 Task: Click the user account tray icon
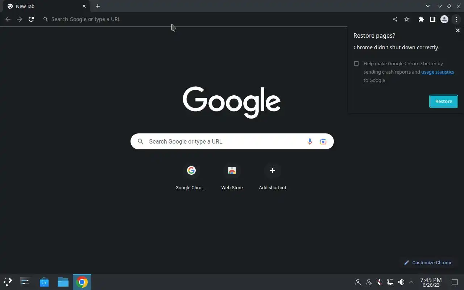pos(358,282)
